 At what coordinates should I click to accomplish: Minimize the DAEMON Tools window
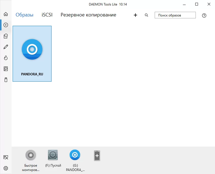pyautogui.click(x=184, y=4)
